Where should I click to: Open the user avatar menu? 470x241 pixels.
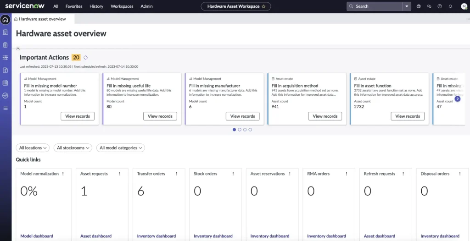pos(464,6)
